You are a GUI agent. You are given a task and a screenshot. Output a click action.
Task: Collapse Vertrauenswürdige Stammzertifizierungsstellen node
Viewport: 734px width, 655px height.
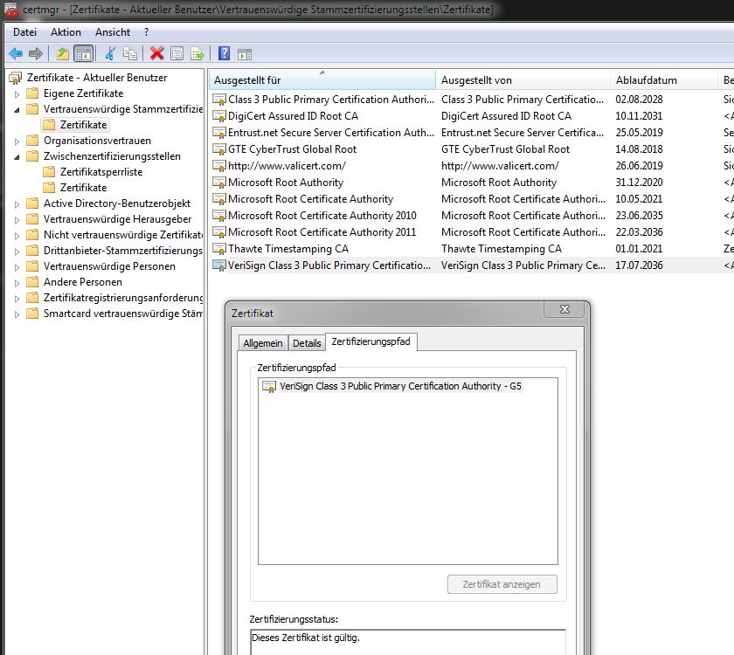pyautogui.click(x=17, y=110)
